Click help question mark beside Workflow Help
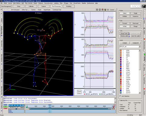 [x=2, y=64]
